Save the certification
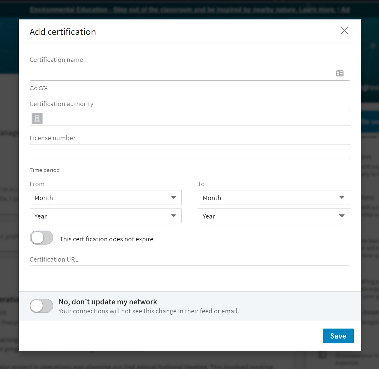This screenshot has height=369, width=379. click(x=338, y=336)
